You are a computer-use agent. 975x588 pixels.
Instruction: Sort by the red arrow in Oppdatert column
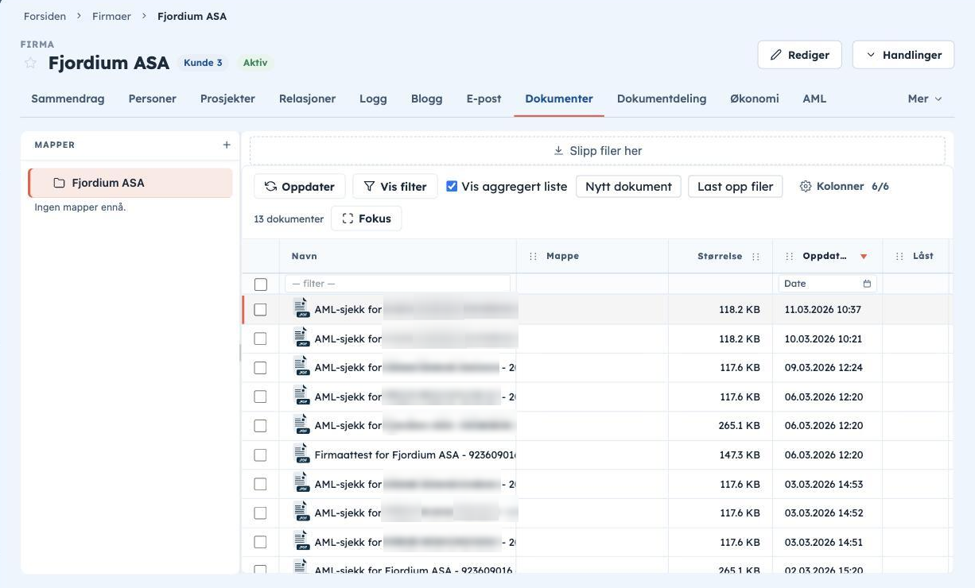tap(864, 257)
